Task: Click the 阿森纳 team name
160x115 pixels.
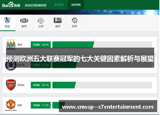Action: click(21, 85)
